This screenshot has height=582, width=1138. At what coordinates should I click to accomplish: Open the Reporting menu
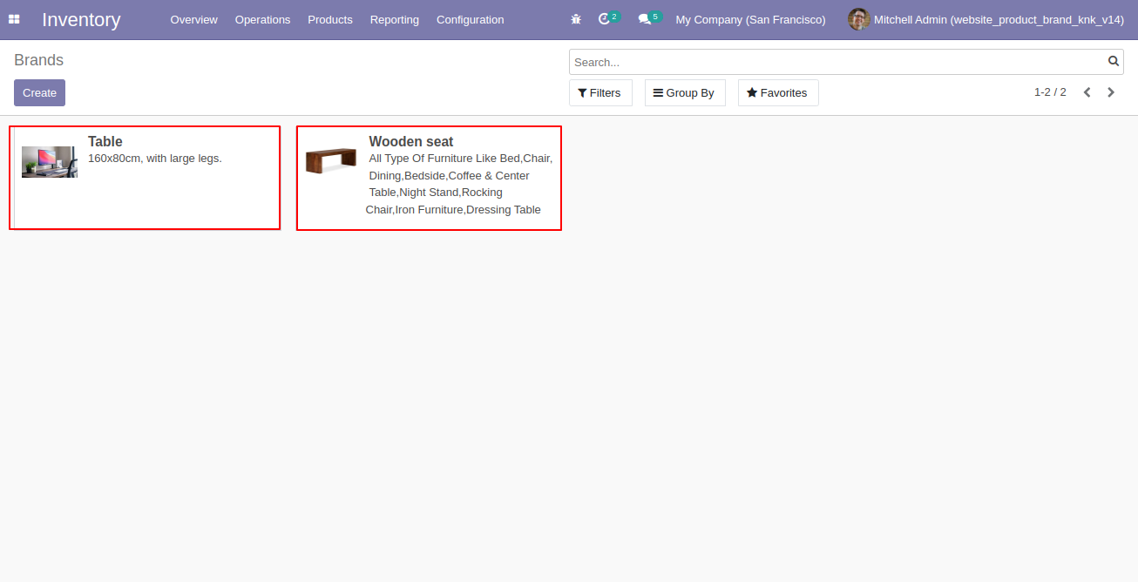click(x=394, y=19)
